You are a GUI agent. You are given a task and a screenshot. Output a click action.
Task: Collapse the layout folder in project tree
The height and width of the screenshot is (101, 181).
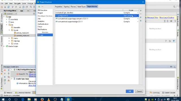click(x=9, y=30)
